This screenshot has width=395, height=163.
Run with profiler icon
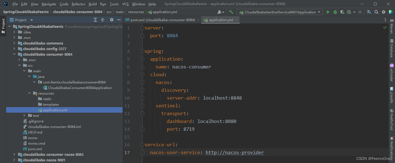349,12
